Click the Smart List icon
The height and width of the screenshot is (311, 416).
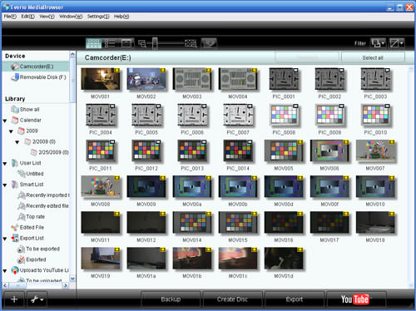[x=15, y=185]
